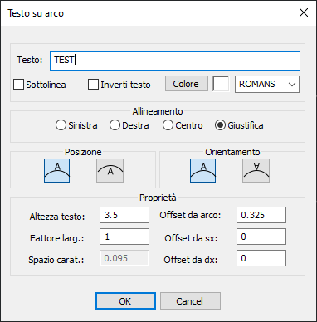Click into the Testo input field
The image size is (317, 322).
pyautogui.click(x=175, y=61)
